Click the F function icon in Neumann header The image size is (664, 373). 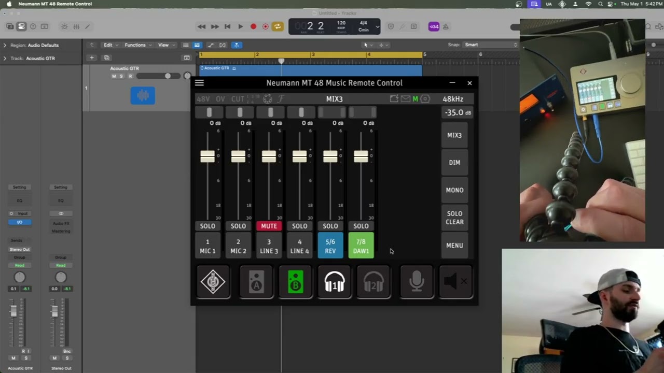click(281, 99)
